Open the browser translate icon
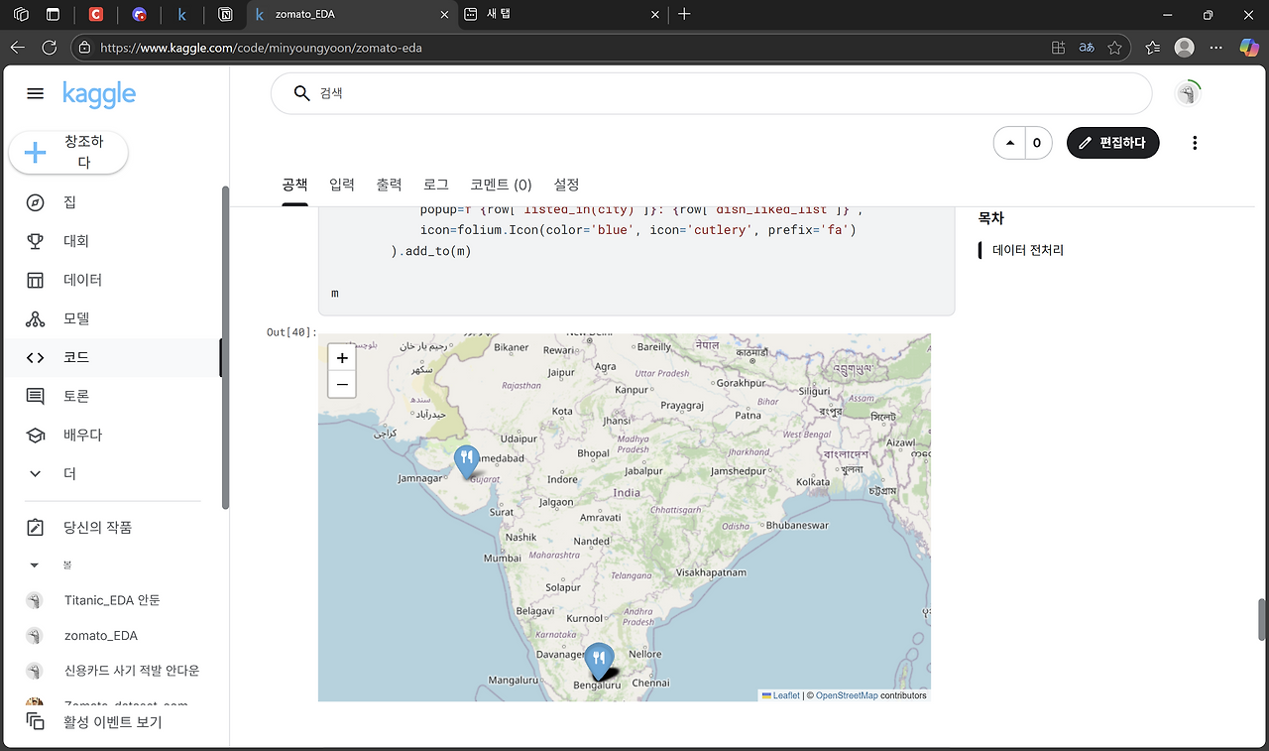1269x751 pixels. coord(1087,47)
